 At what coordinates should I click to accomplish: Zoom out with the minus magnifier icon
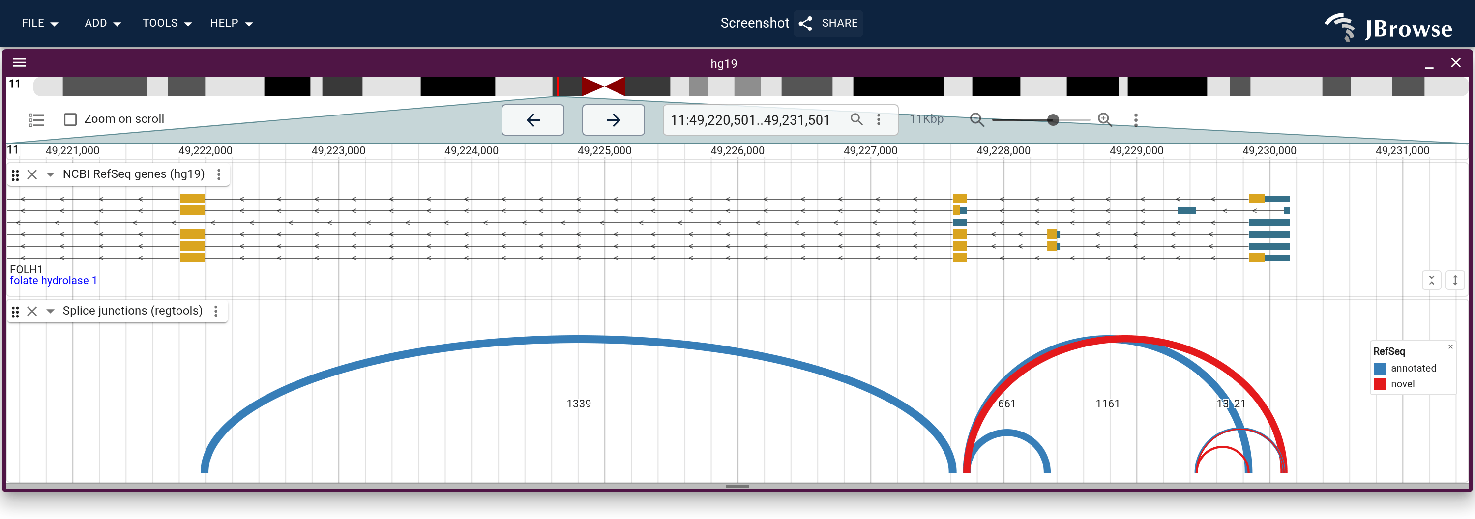977,119
